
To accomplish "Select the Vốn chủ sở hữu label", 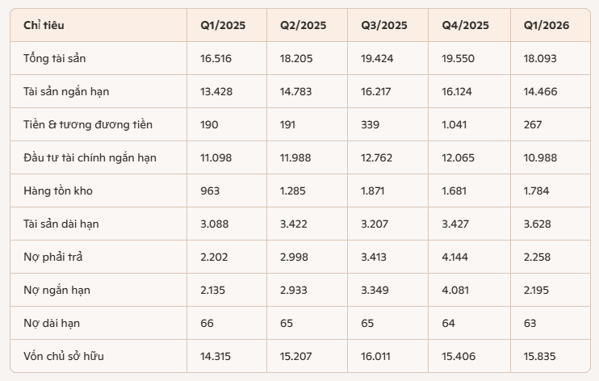I will 64,356.
